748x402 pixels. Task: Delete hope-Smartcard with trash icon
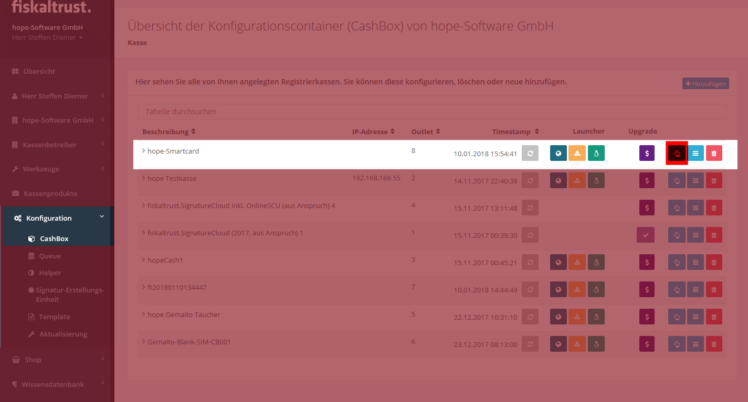tap(714, 153)
